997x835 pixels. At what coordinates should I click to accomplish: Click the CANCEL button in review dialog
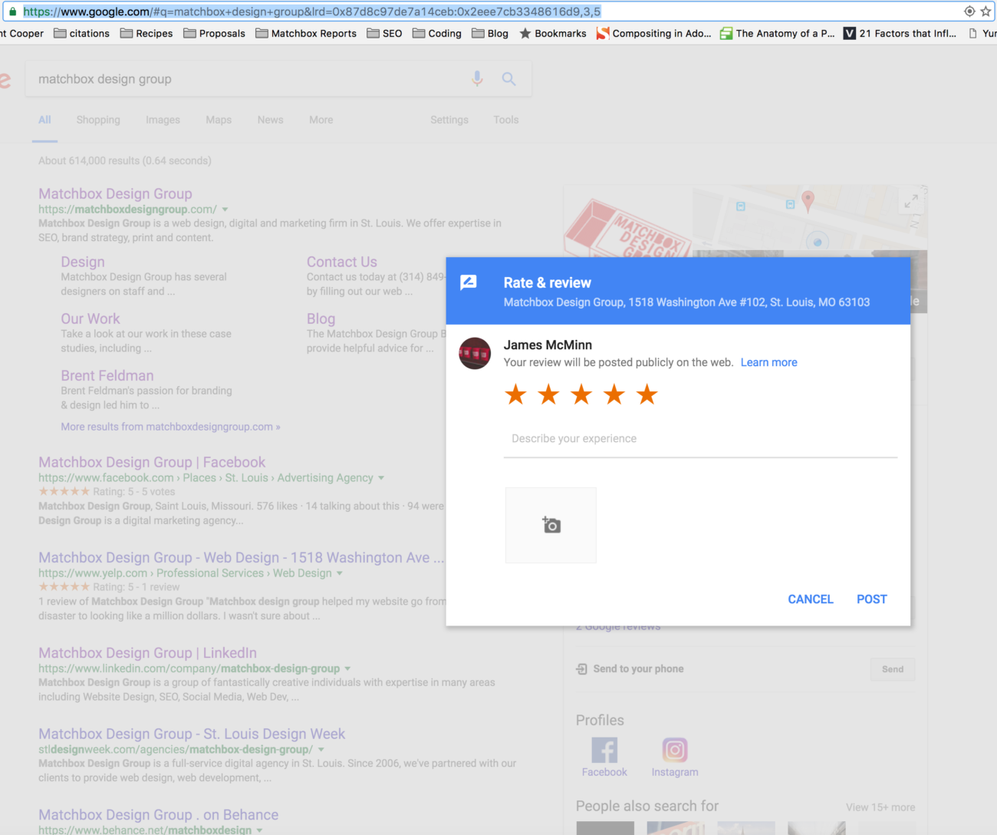click(x=811, y=599)
